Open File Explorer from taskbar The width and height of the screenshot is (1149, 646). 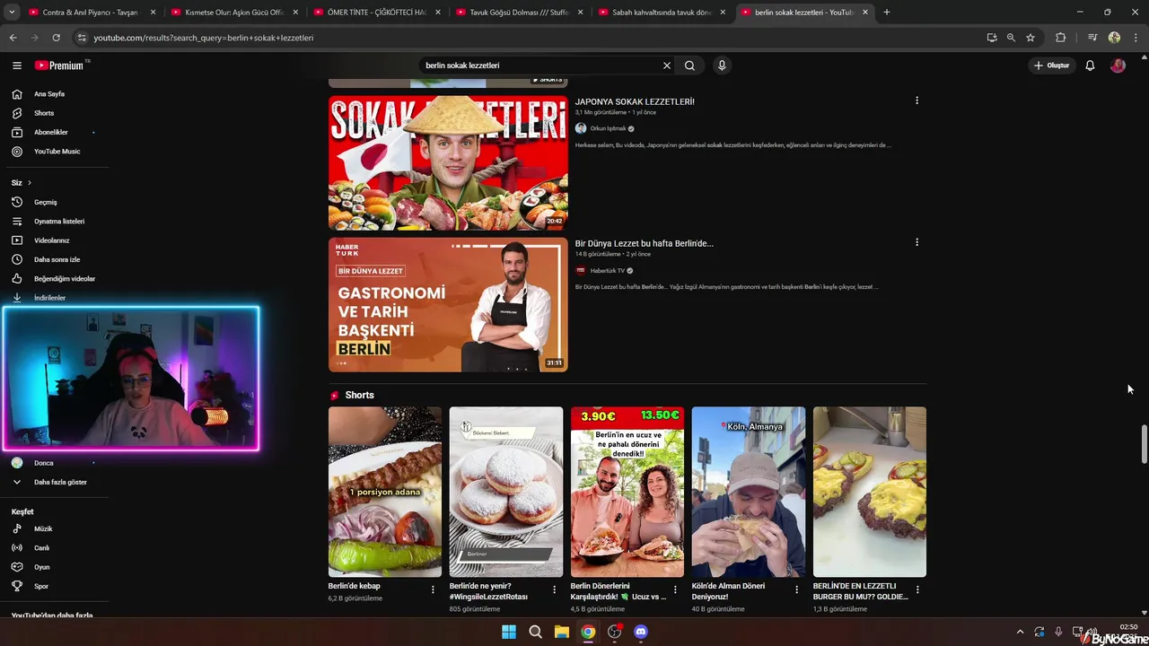pos(561,632)
